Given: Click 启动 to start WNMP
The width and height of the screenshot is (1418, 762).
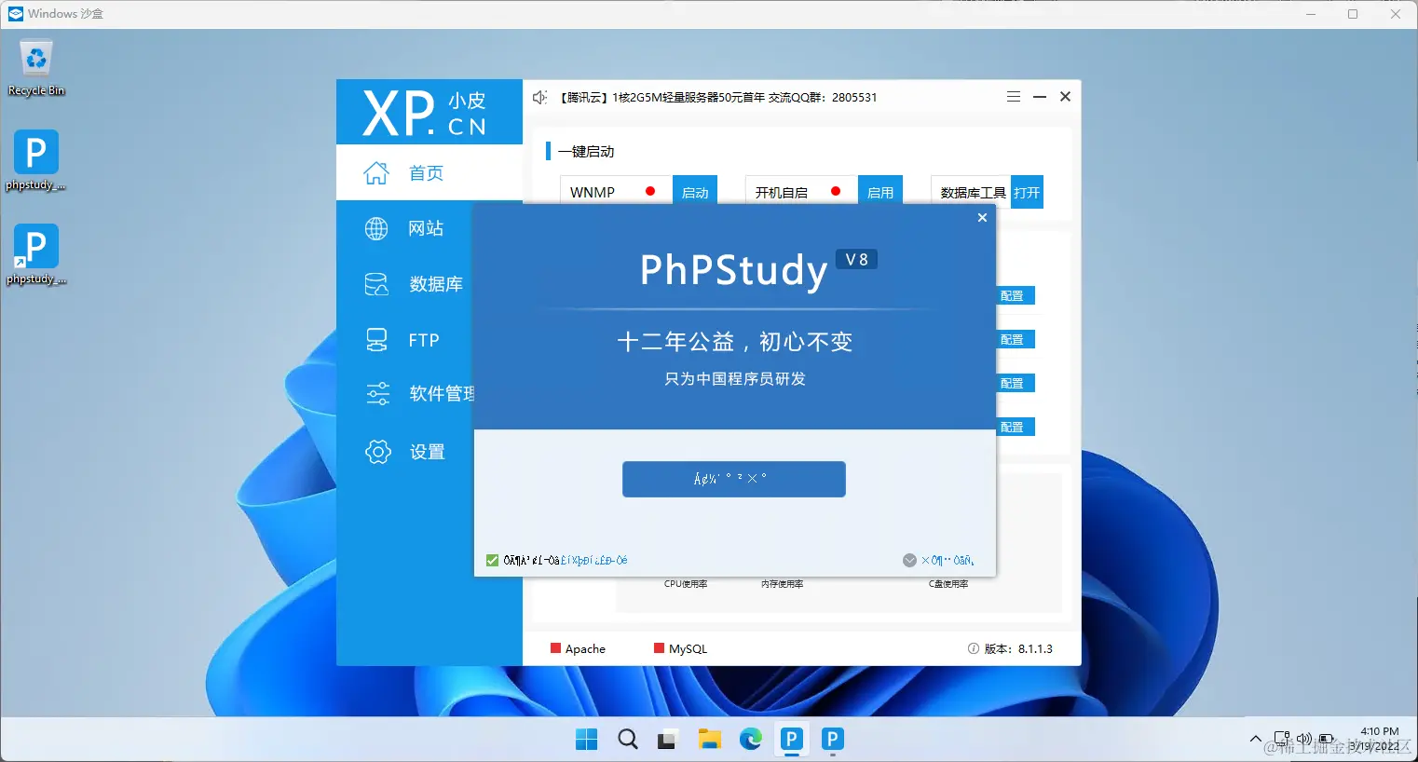Looking at the screenshot, I should coord(695,192).
